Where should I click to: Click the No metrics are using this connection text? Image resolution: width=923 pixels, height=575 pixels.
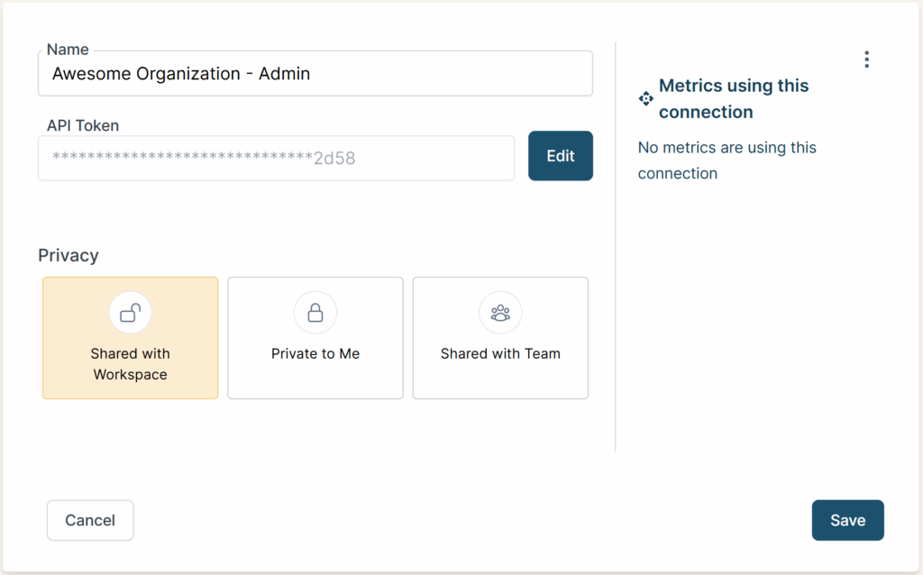pyautogui.click(x=727, y=160)
